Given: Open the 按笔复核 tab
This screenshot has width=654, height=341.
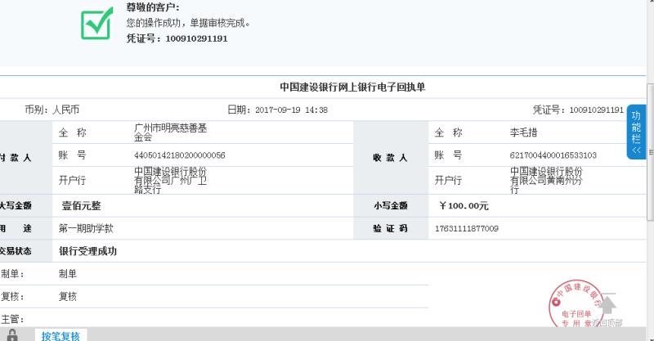Looking at the screenshot, I should point(60,335).
